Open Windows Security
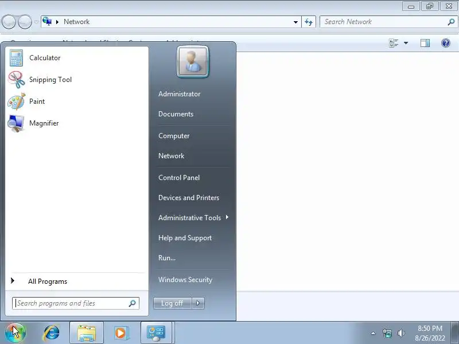 (185, 280)
